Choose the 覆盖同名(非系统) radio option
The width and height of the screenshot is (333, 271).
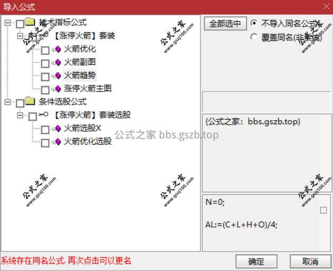253,37
